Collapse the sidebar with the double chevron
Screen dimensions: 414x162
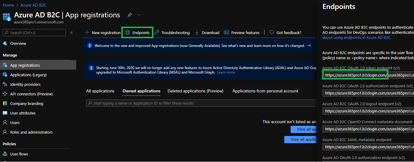coord(71,33)
